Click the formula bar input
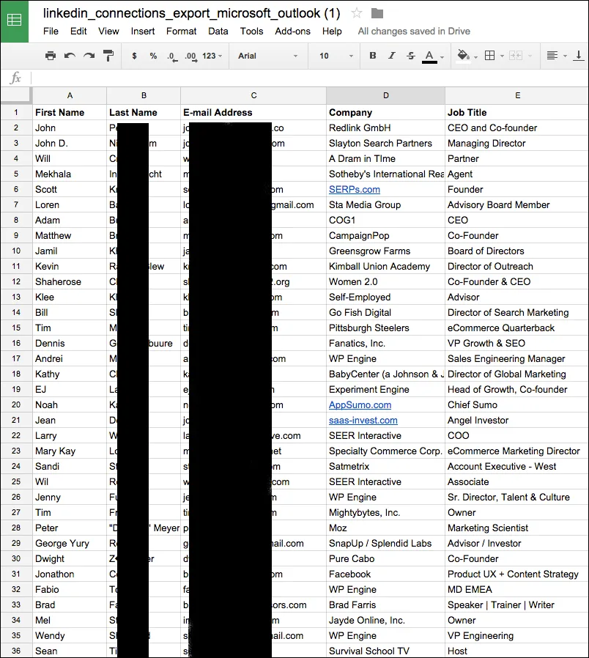Screen dimensions: 589x658 310,78
